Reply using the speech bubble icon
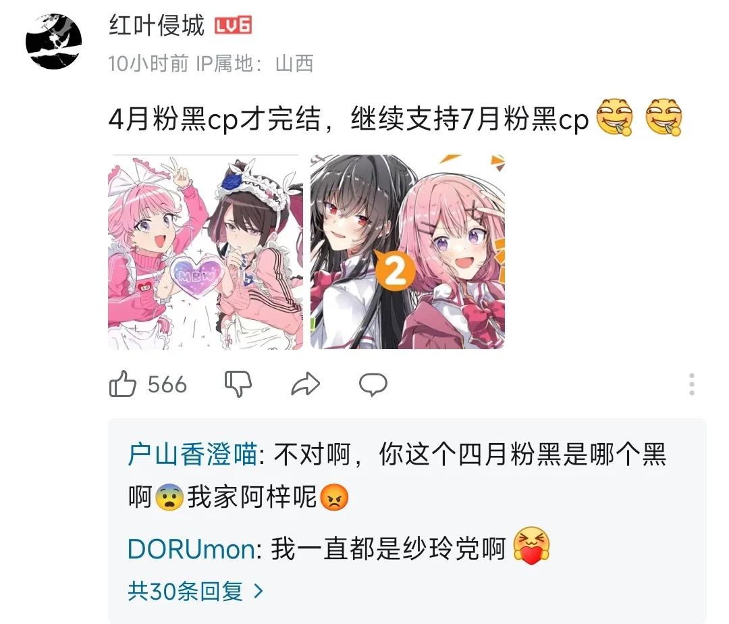This screenshot has width=729, height=624. tap(373, 384)
